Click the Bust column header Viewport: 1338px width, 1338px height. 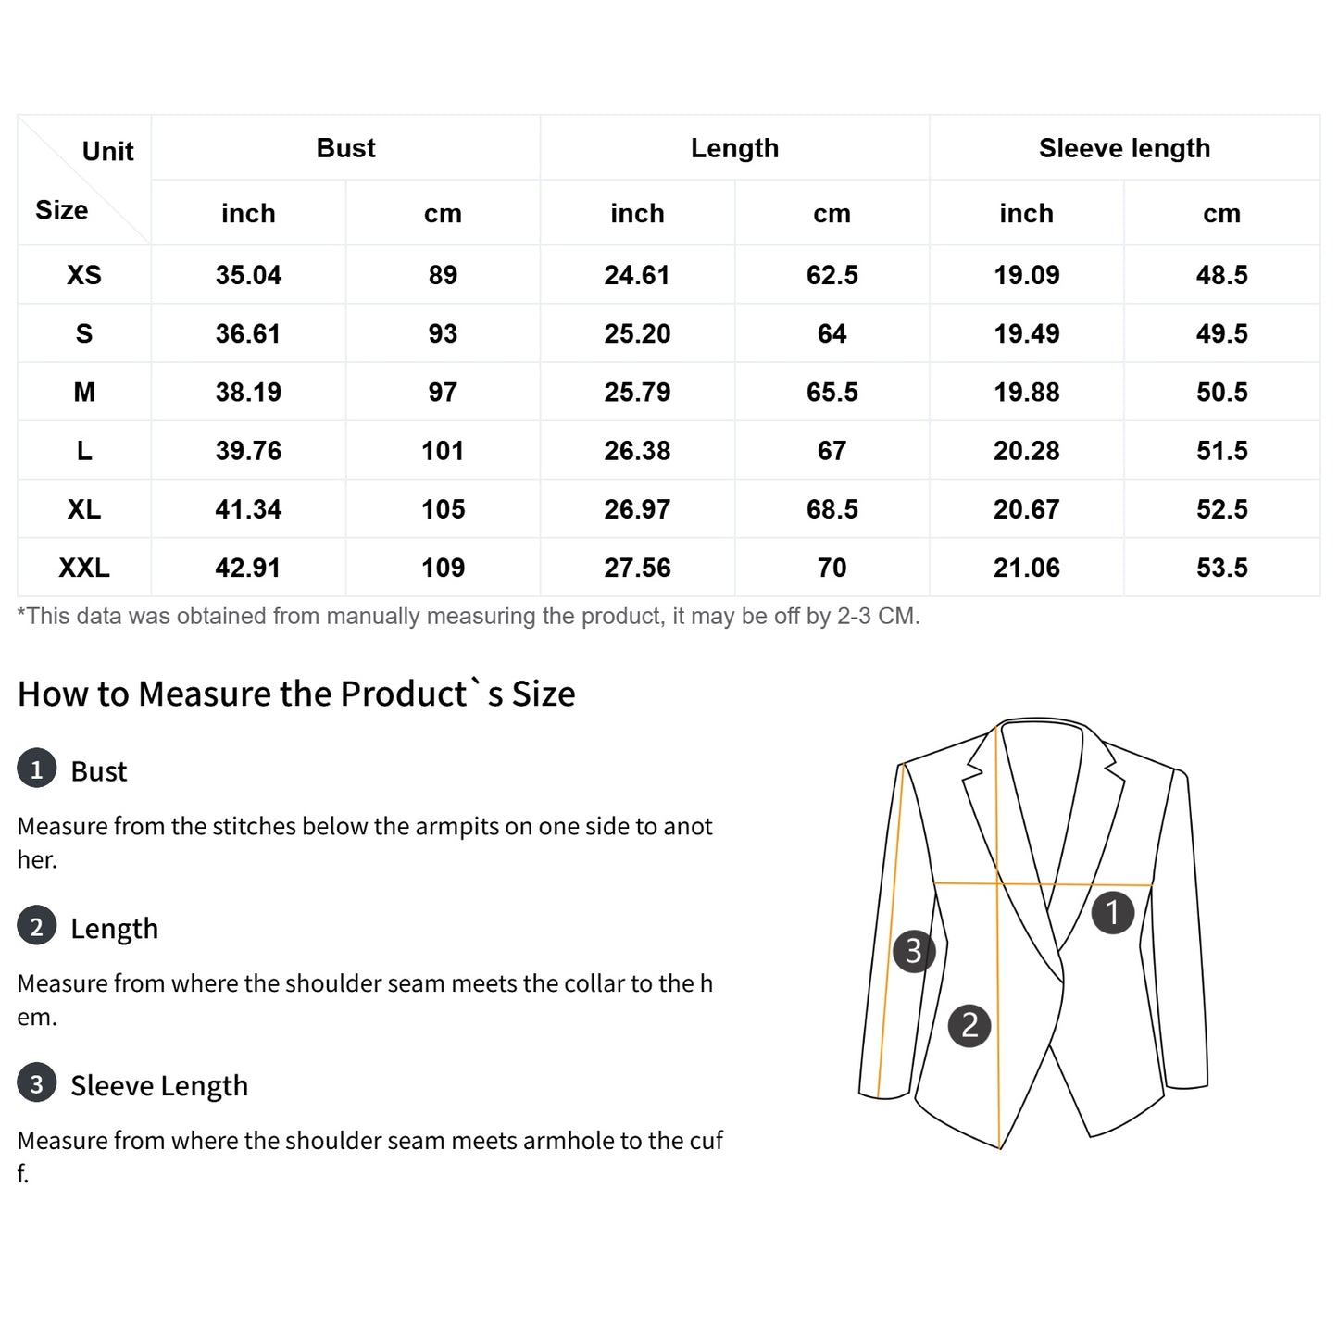pos(345,148)
